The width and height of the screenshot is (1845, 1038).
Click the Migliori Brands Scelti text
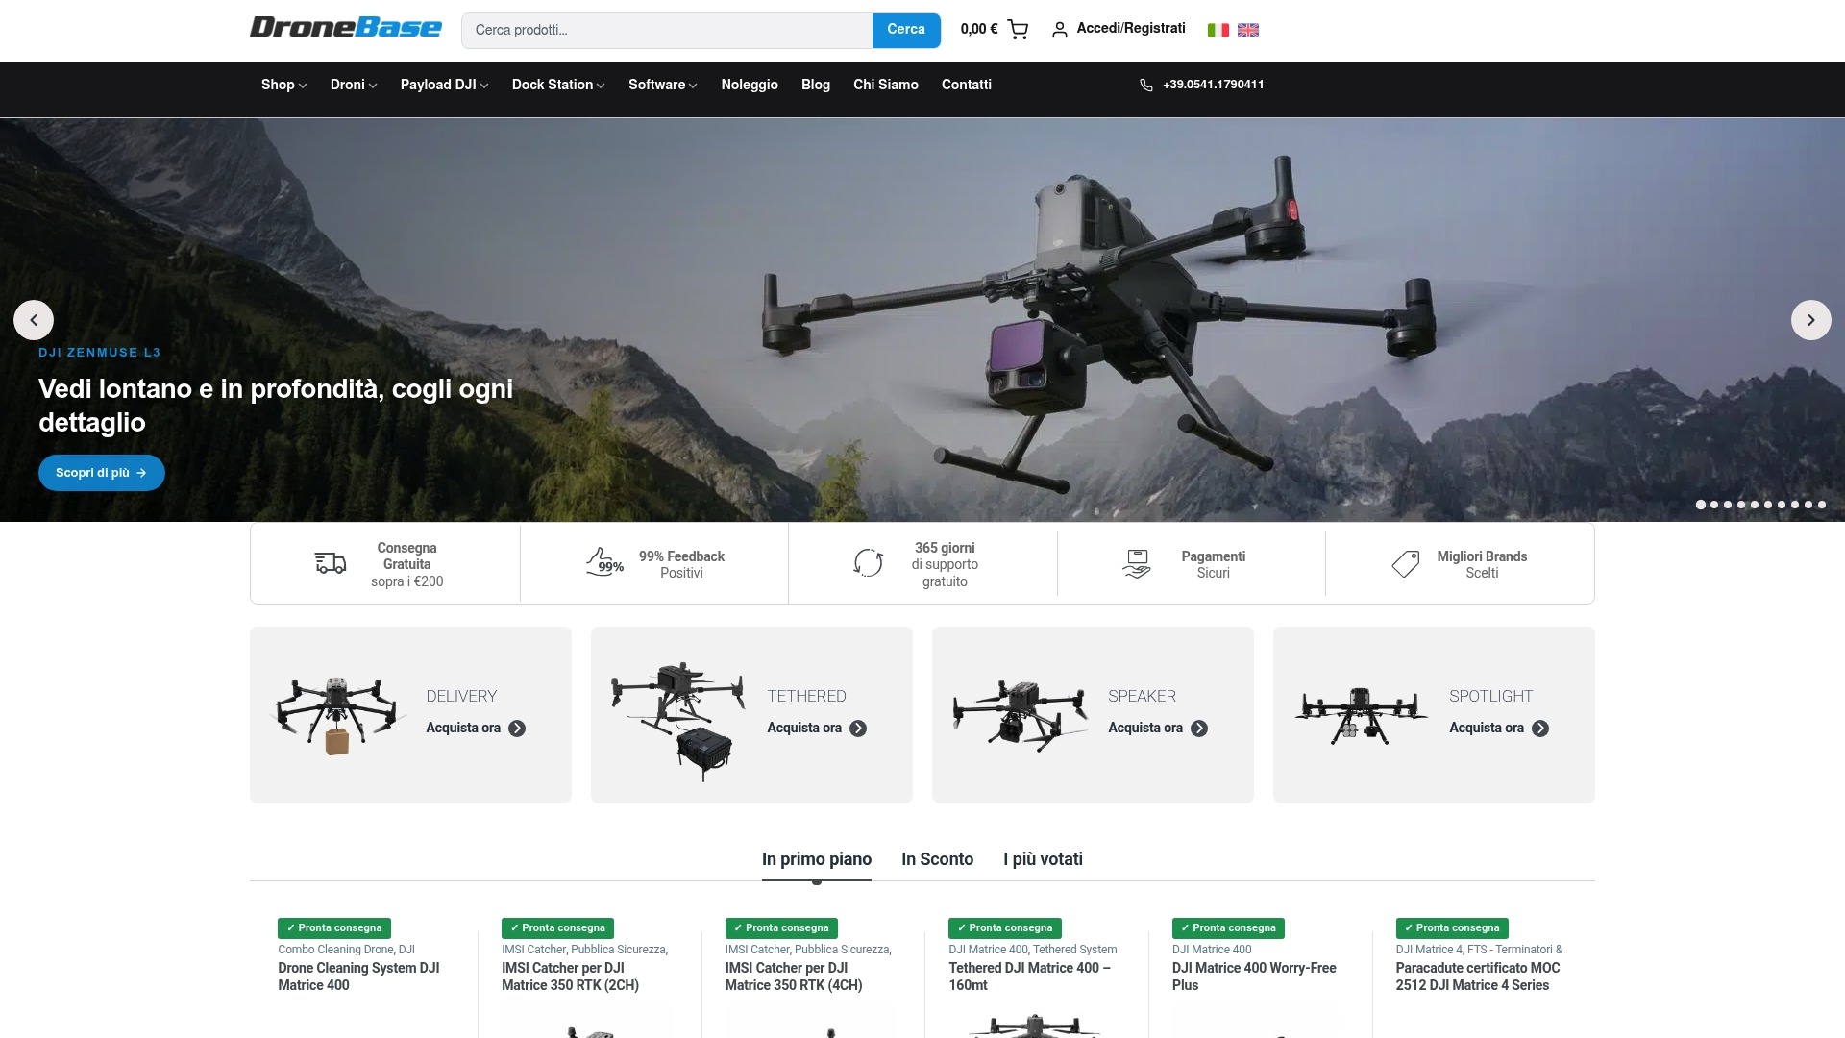(x=1482, y=564)
